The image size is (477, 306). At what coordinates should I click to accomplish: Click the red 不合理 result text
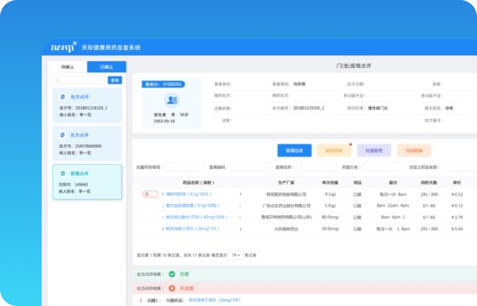tap(187, 288)
